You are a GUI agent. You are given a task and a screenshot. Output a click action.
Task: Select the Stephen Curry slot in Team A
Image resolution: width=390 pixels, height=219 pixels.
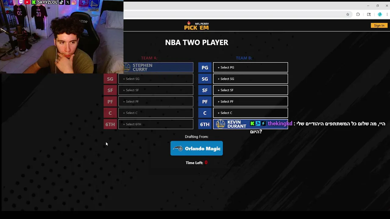(x=158, y=68)
